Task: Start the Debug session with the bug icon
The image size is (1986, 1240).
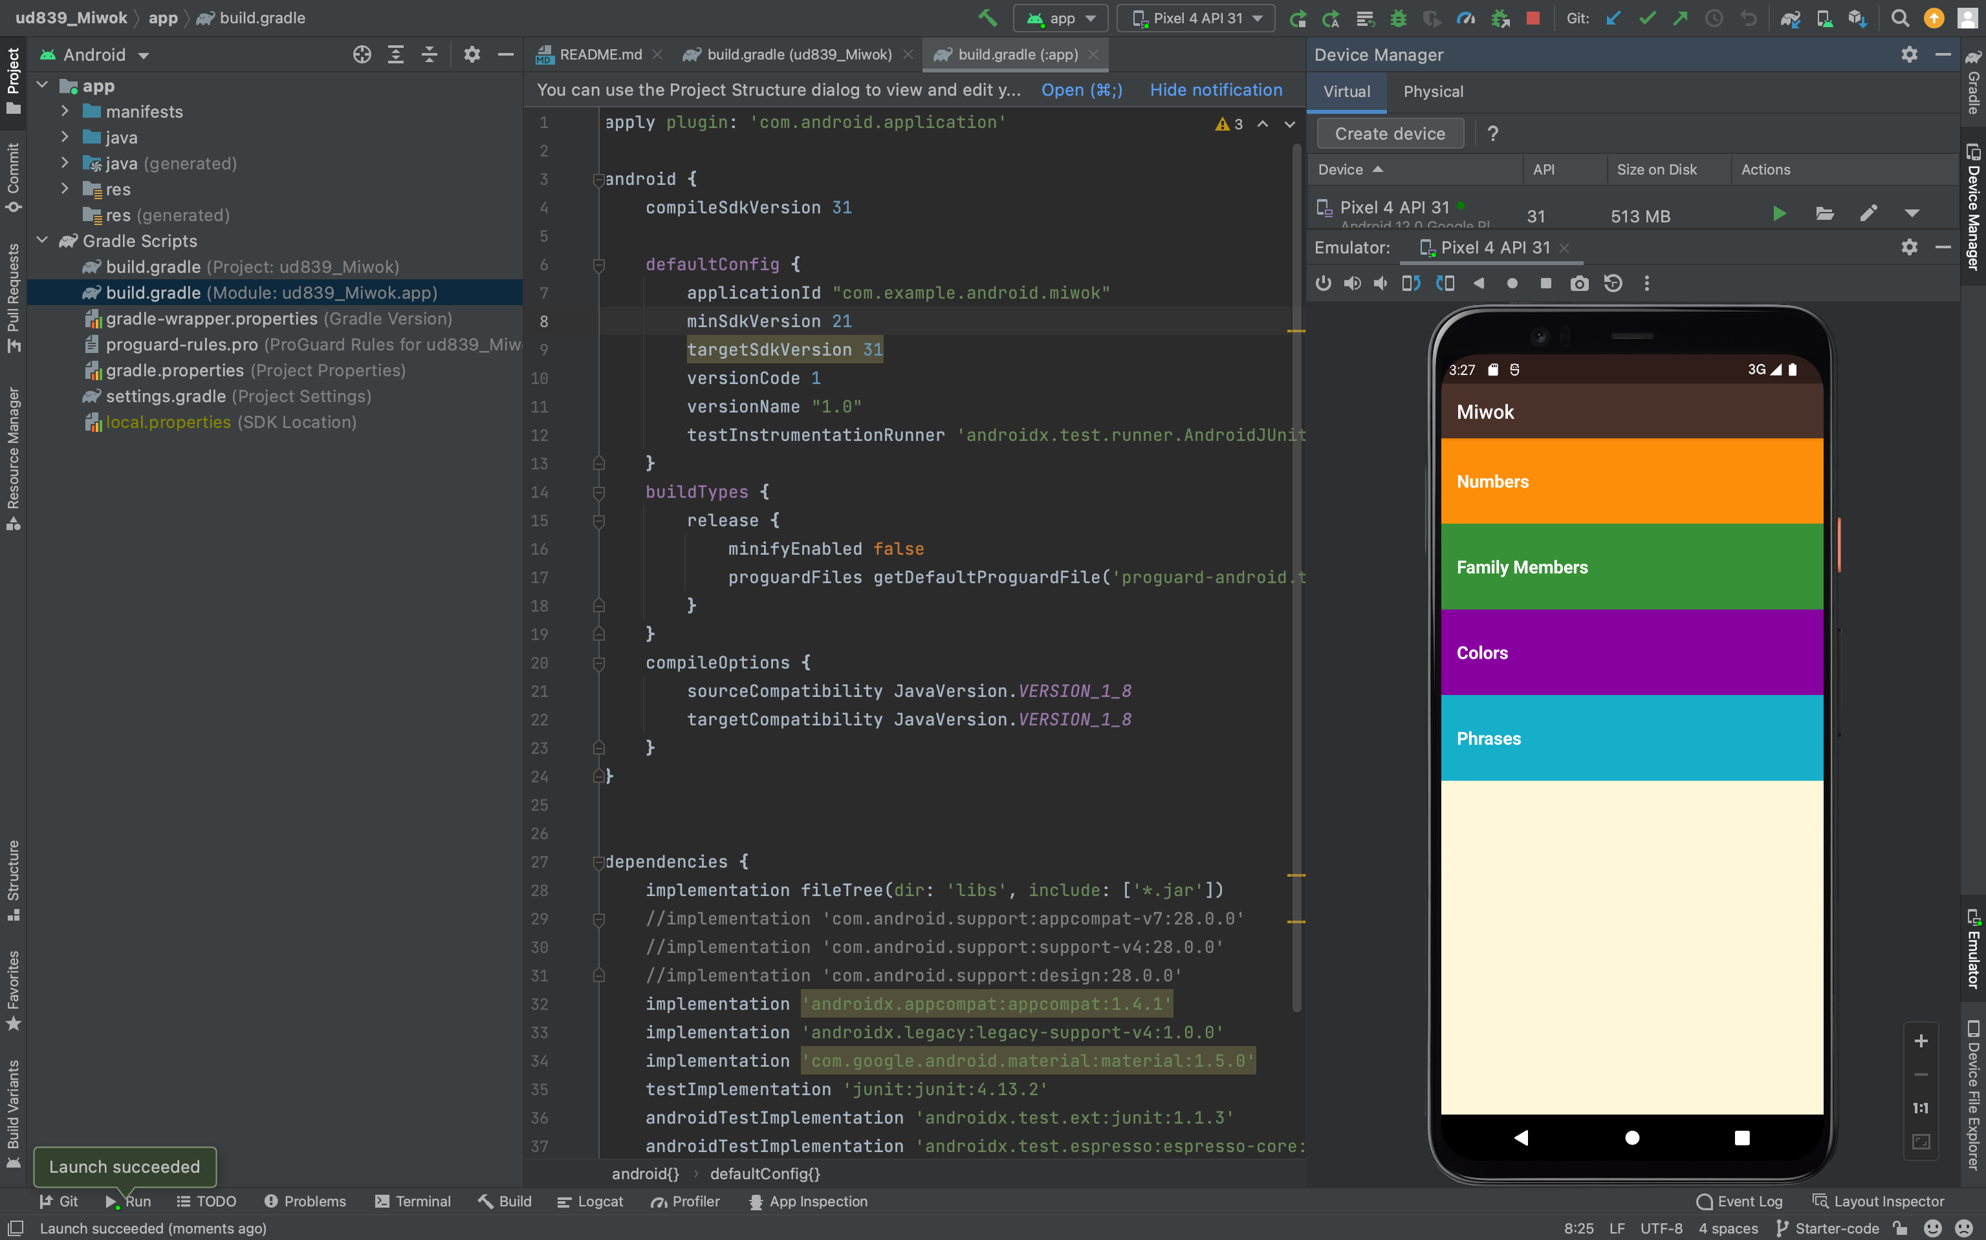Action: tap(1399, 18)
